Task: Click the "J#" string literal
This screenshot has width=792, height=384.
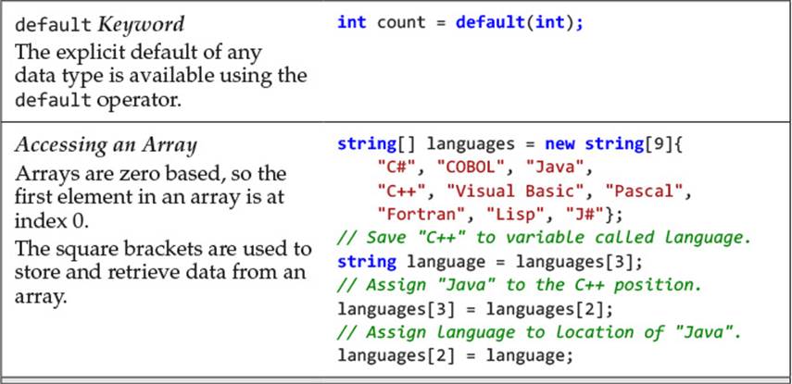Action: click(x=585, y=215)
